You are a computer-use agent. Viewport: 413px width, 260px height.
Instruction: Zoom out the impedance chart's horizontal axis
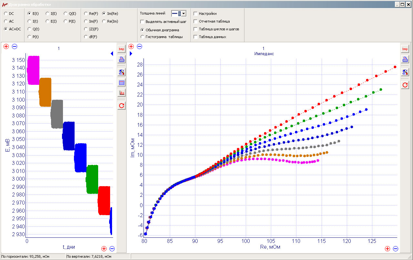click(396, 249)
